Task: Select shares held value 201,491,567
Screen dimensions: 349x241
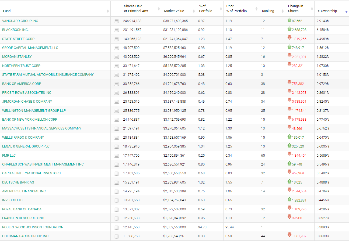Action: (132, 30)
